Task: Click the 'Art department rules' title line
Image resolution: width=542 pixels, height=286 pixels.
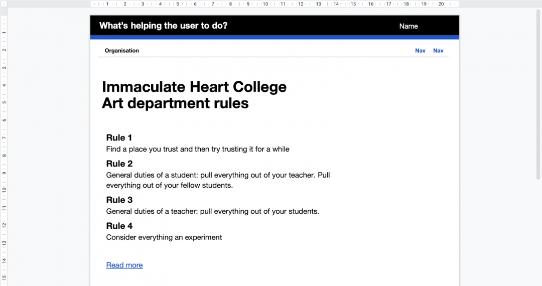Action: 175,103
